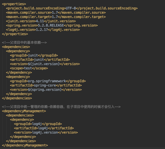Click the 5.2.8.RELEASE spring version value
This screenshot has height=149, width=165.
point(51,25)
